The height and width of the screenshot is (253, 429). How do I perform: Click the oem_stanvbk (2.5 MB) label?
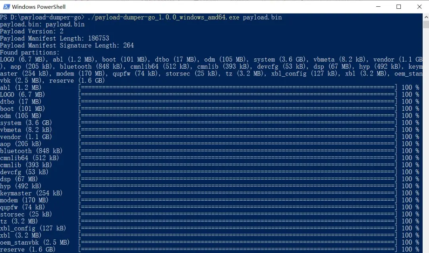(35, 242)
